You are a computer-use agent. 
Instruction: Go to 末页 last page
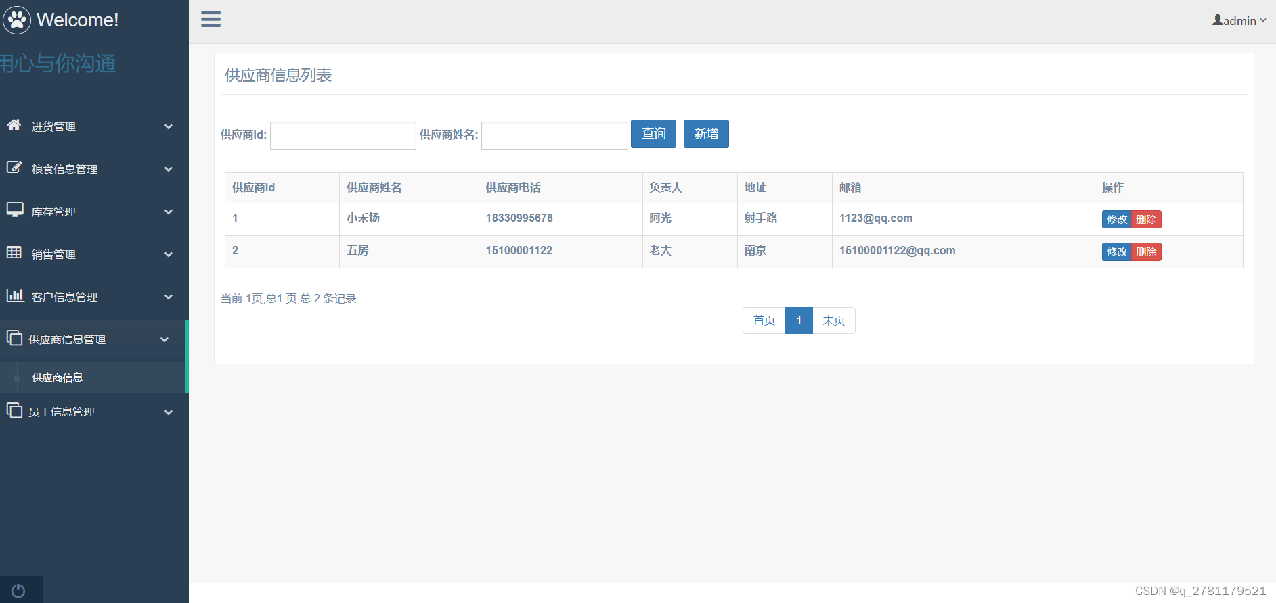[834, 320]
